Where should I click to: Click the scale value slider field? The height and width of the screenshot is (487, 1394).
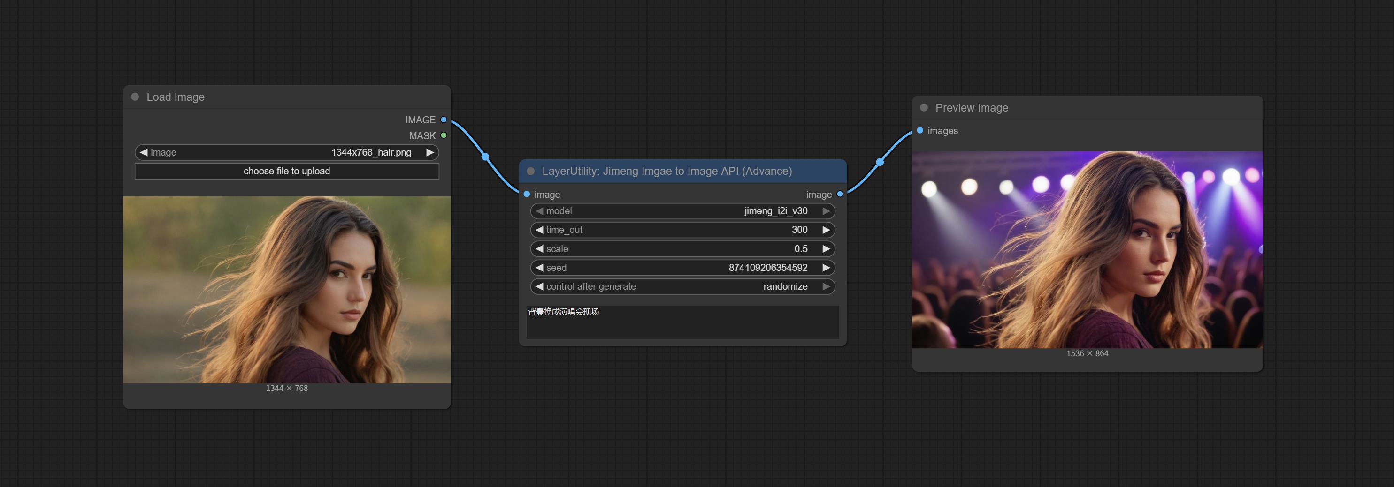[682, 248]
